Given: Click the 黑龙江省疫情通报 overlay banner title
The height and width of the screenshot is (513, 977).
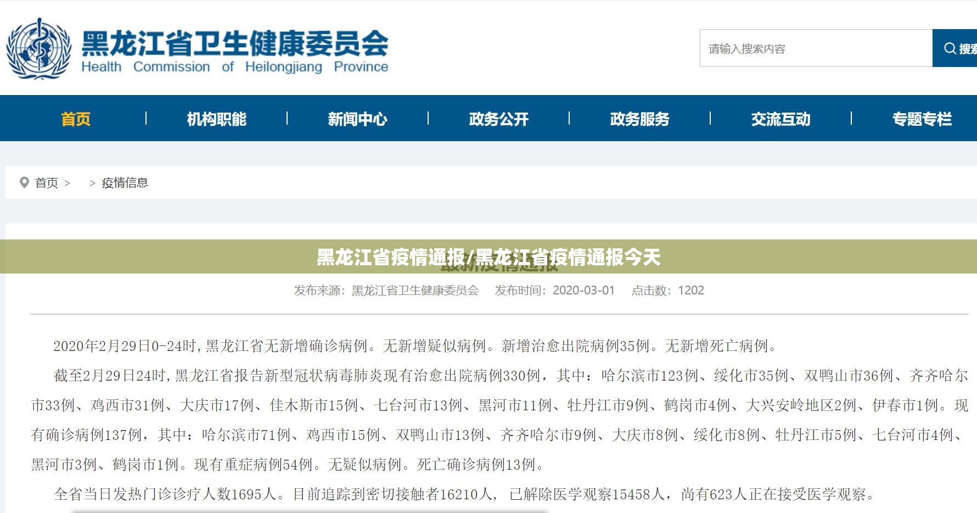Looking at the screenshot, I should tap(488, 256).
